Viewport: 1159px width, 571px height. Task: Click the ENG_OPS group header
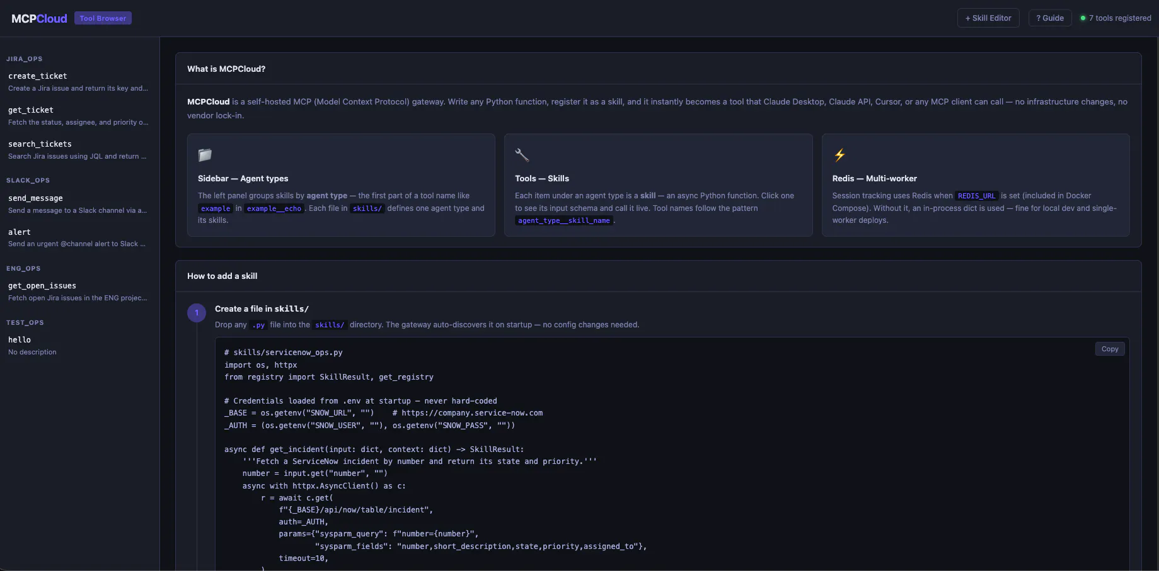tap(23, 269)
